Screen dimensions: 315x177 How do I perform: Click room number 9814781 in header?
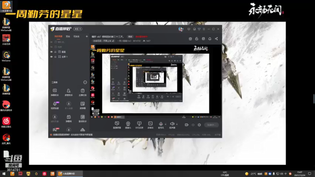pos(137,41)
